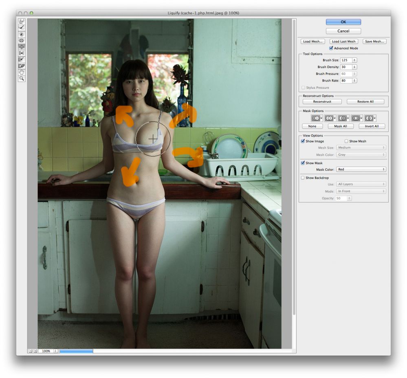The height and width of the screenshot is (378, 407).
Task: Switch to the Hand tool
Action: pyautogui.click(x=22, y=72)
